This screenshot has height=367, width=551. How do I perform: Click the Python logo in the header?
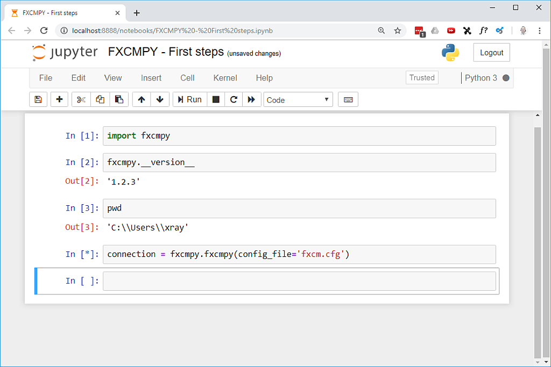[x=450, y=53]
